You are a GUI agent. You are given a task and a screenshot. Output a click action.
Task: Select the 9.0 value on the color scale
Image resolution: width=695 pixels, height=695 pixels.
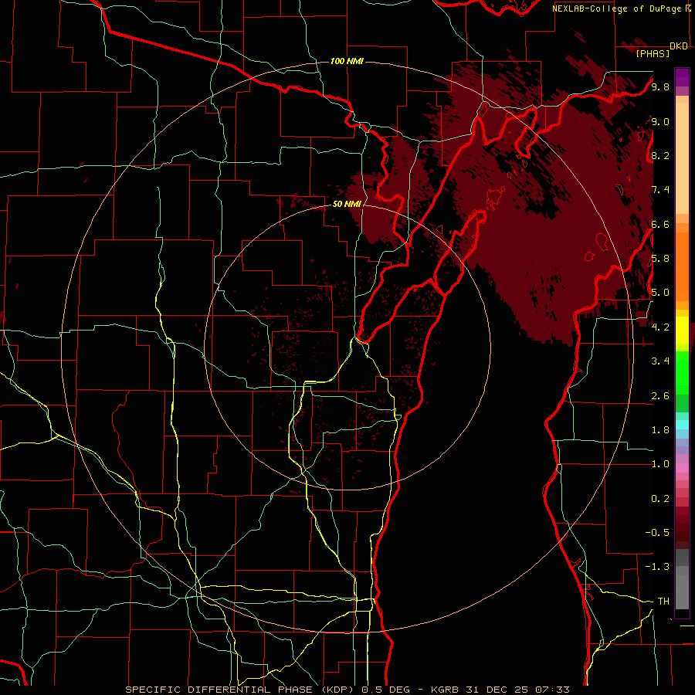click(x=660, y=121)
